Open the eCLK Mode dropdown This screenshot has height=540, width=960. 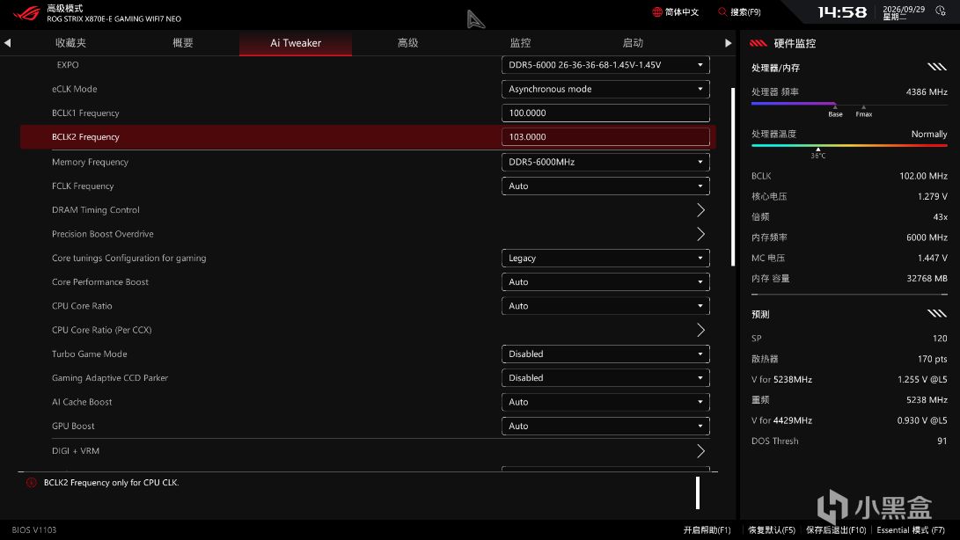[x=605, y=89]
